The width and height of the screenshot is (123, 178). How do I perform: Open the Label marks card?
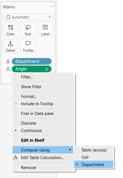45,30
